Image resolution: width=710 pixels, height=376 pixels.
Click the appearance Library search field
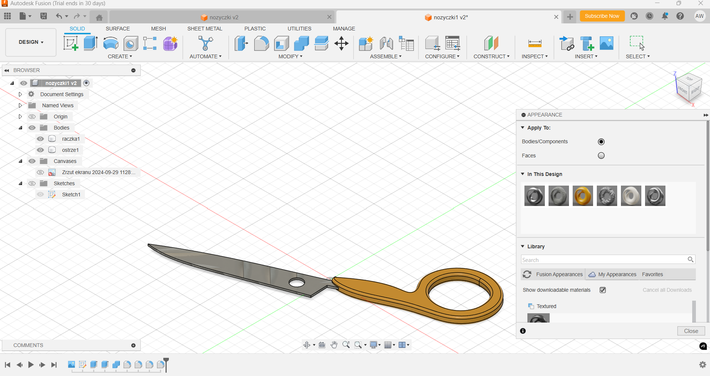coord(608,259)
